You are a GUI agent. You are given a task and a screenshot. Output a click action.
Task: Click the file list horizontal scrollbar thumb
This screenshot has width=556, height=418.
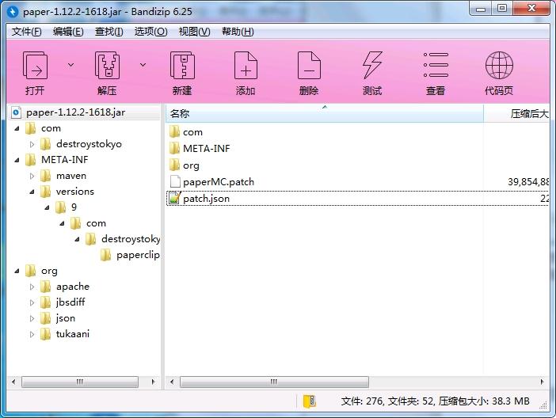tap(274, 382)
